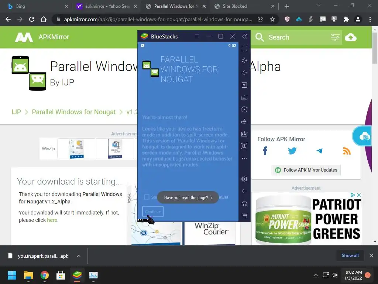Open the red shield extension icon

coord(287,19)
